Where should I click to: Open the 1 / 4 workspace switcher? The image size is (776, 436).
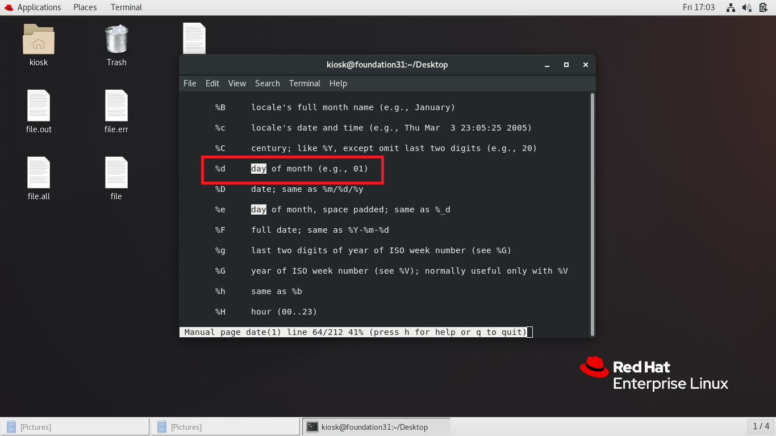761,426
